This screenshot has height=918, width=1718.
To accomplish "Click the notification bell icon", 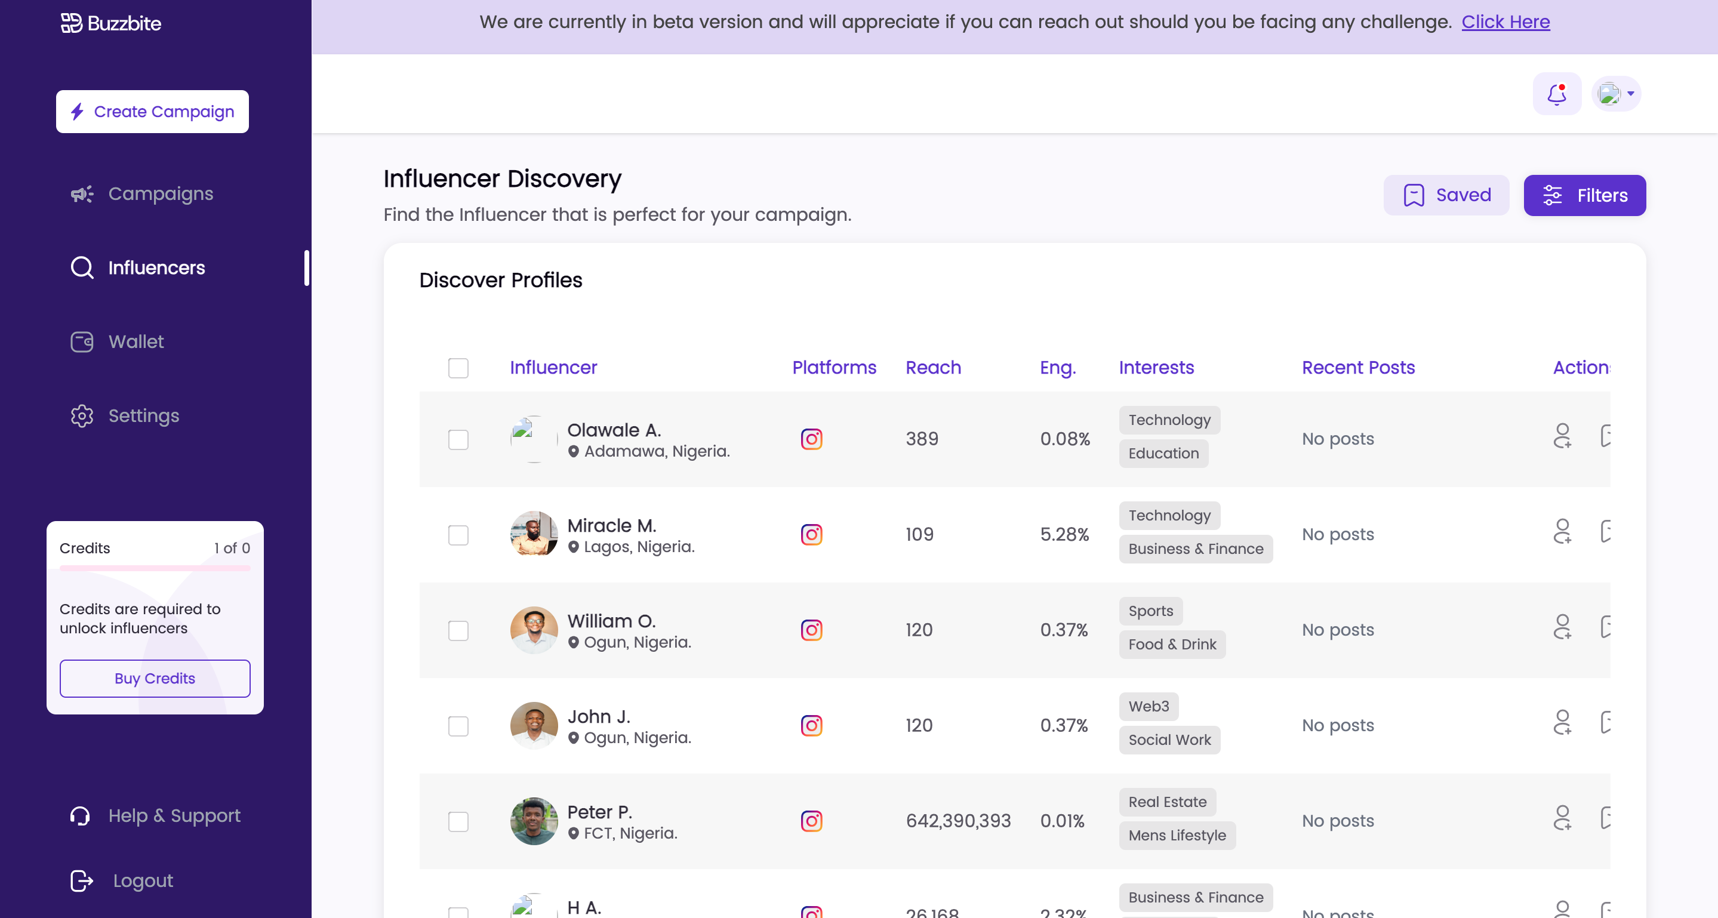I will [1556, 94].
